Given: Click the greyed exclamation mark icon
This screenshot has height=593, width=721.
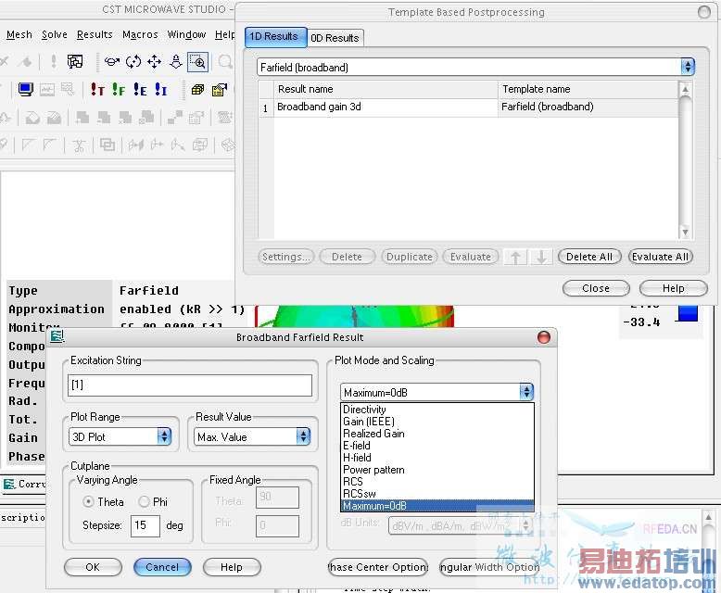Looking at the screenshot, I should 54,61.
